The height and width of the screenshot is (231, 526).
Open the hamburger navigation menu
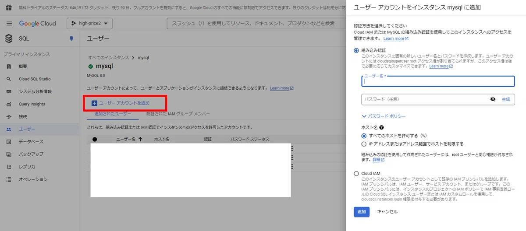[x=9, y=23]
